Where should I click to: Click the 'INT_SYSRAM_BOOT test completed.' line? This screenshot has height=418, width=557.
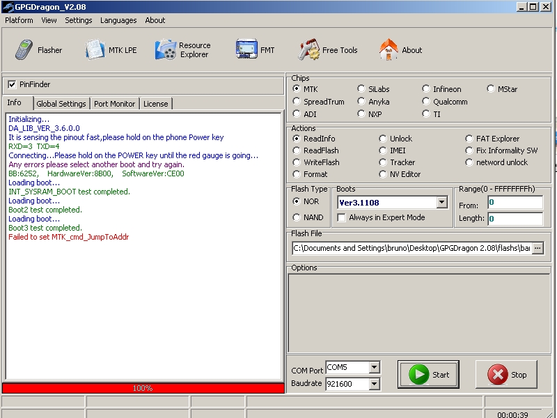coord(69,192)
